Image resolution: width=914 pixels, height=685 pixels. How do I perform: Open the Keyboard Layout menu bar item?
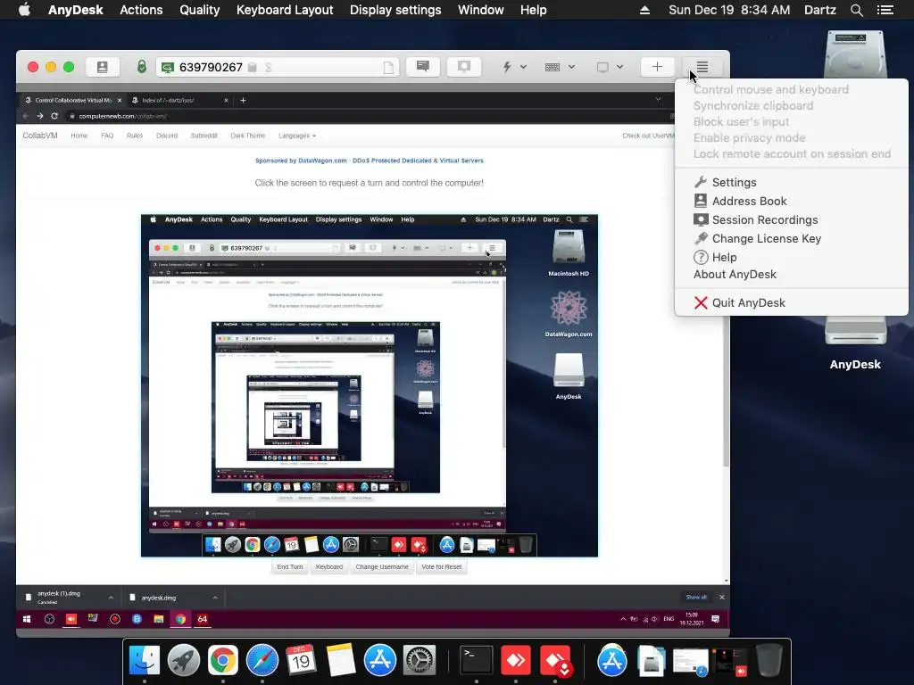point(285,10)
